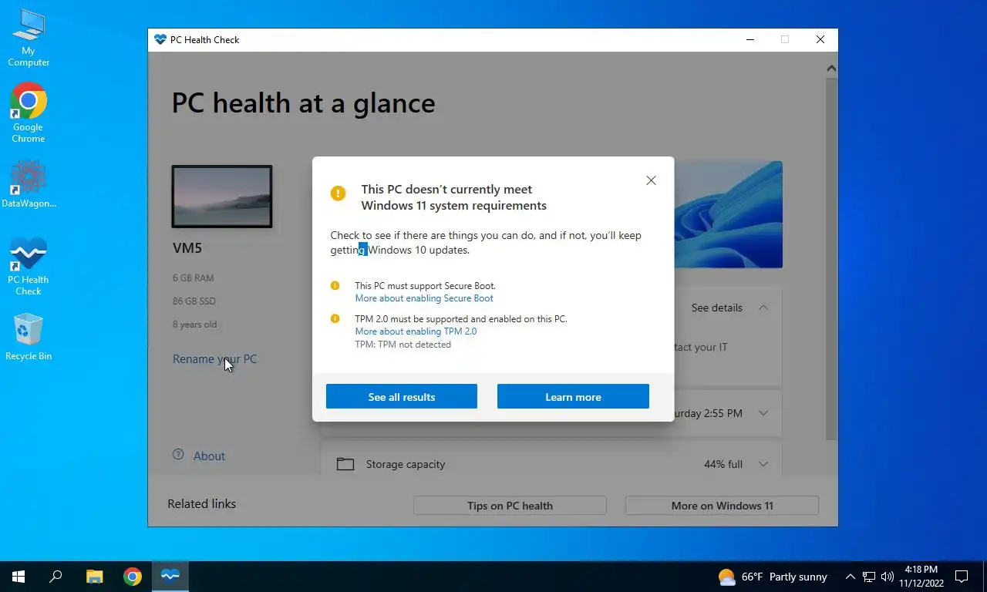Click the 86 GB SSD spec text
The height and width of the screenshot is (592, 987).
click(x=194, y=301)
